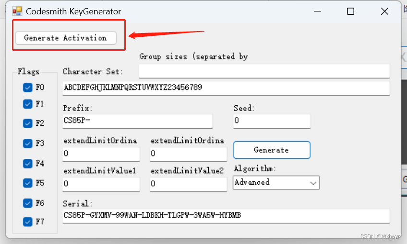Click the Flags group label
This screenshot has width=407, height=244.
point(28,72)
